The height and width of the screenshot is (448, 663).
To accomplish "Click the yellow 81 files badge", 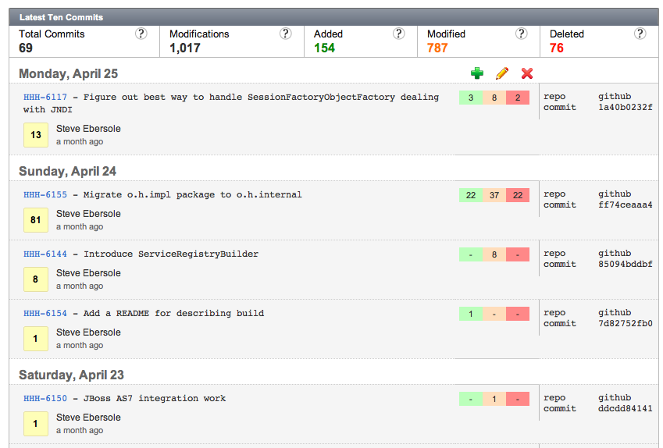I will (35, 220).
